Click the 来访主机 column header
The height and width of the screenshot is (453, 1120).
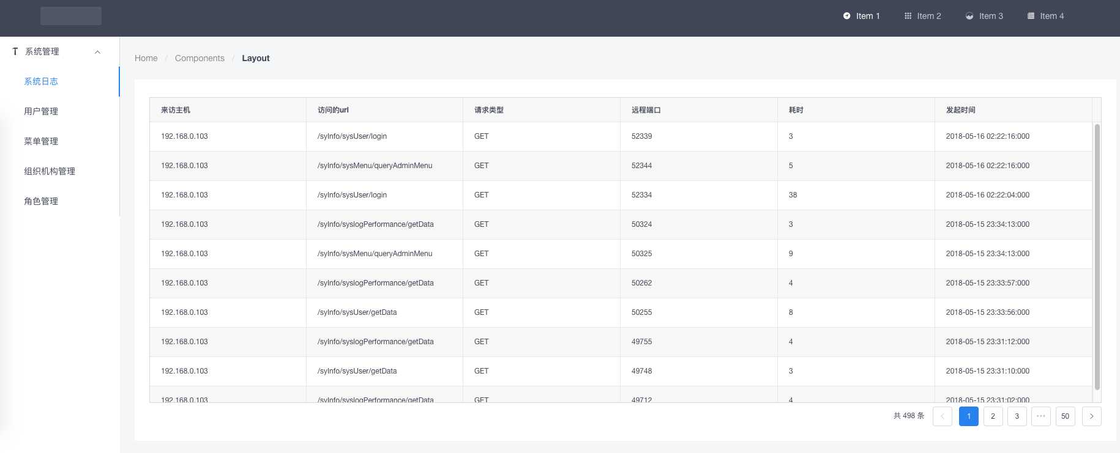coord(228,110)
